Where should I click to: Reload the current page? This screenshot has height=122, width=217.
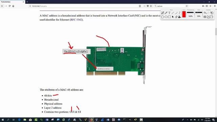9,6
